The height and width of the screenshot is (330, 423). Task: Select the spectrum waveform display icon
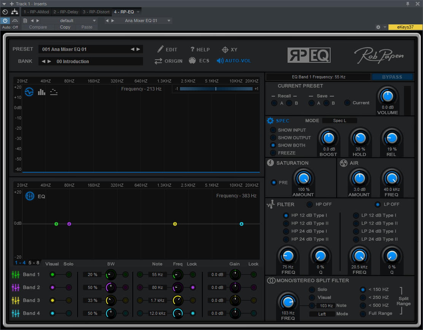tap(29, 92)
